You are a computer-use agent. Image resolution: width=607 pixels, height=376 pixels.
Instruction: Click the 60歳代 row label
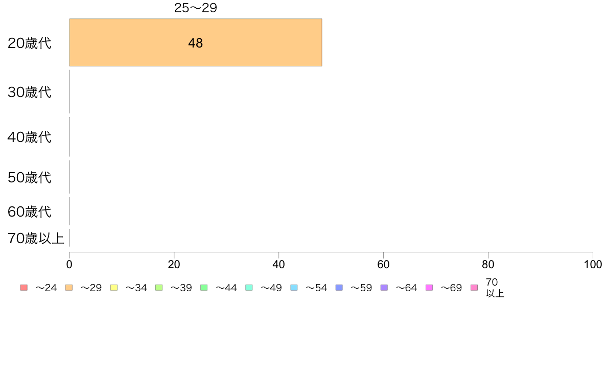click(x=30, y=212)
